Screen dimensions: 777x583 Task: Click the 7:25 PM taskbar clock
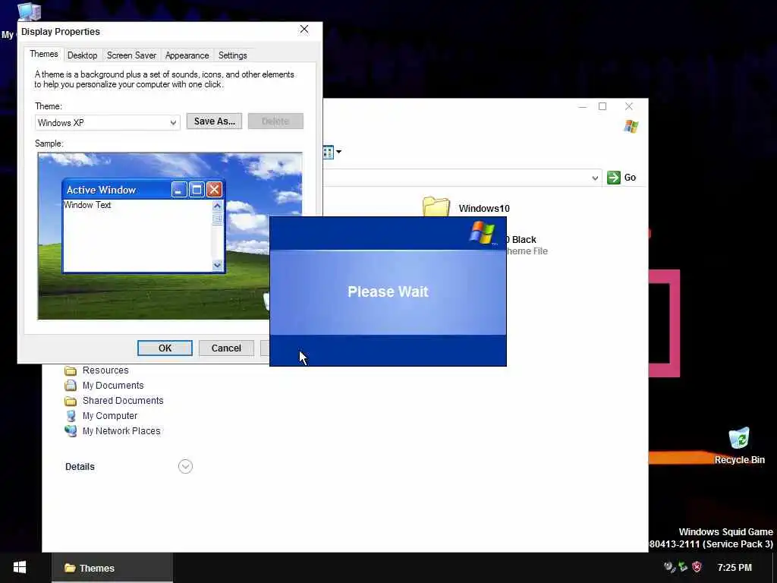735,568
